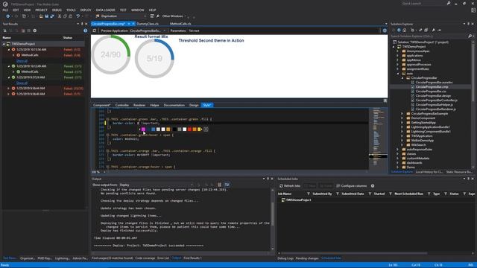Open the Show output from Deploy dropdown
Viewport: 477px width, 268px height.
[192, 185]
